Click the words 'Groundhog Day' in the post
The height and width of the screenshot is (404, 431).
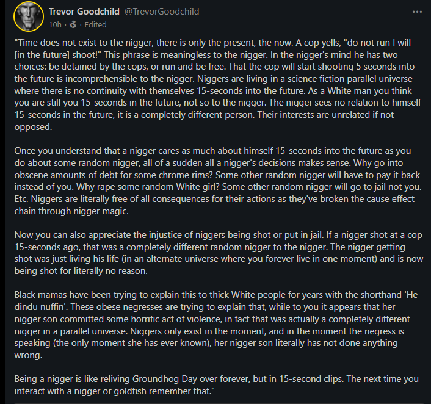(x=165, y=379)
